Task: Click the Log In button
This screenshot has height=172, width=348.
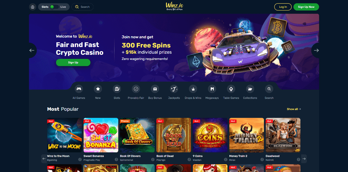Action: (x=283, y=7)
